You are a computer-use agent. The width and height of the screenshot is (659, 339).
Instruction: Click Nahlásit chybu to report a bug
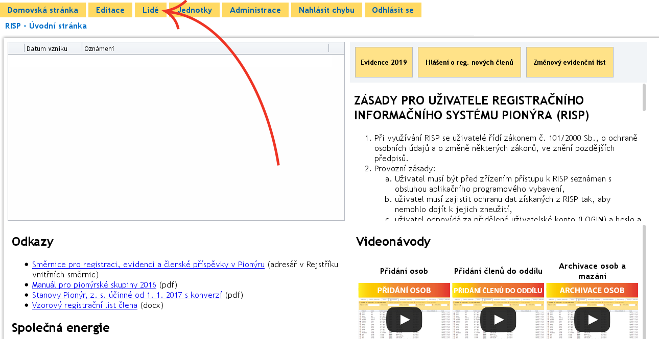click(x=326, y=10)
